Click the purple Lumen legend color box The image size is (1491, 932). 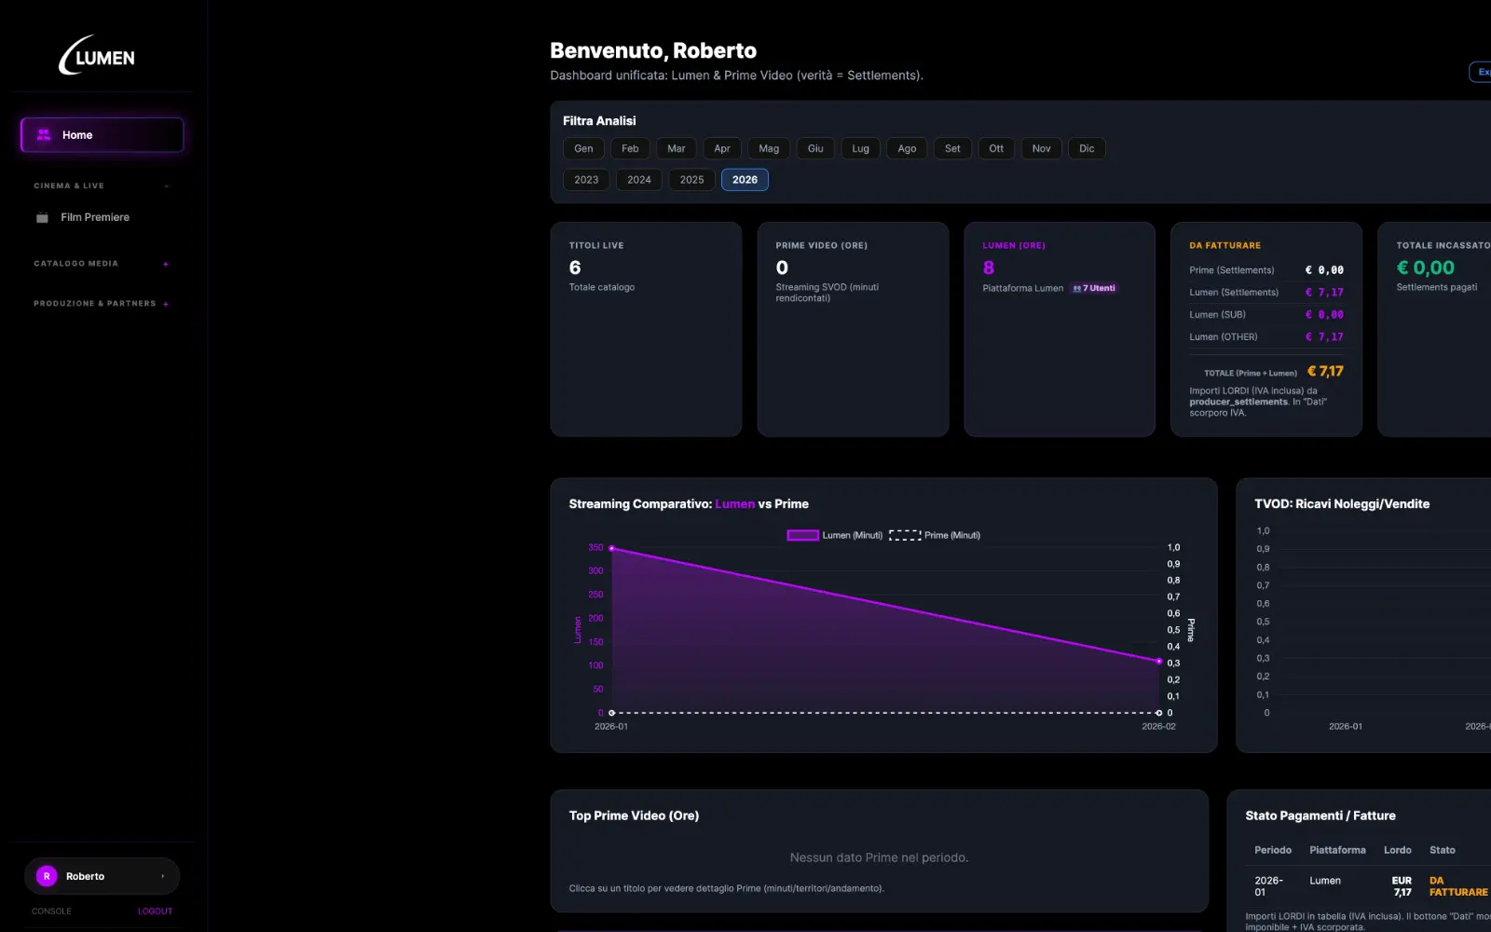(802, 535)
